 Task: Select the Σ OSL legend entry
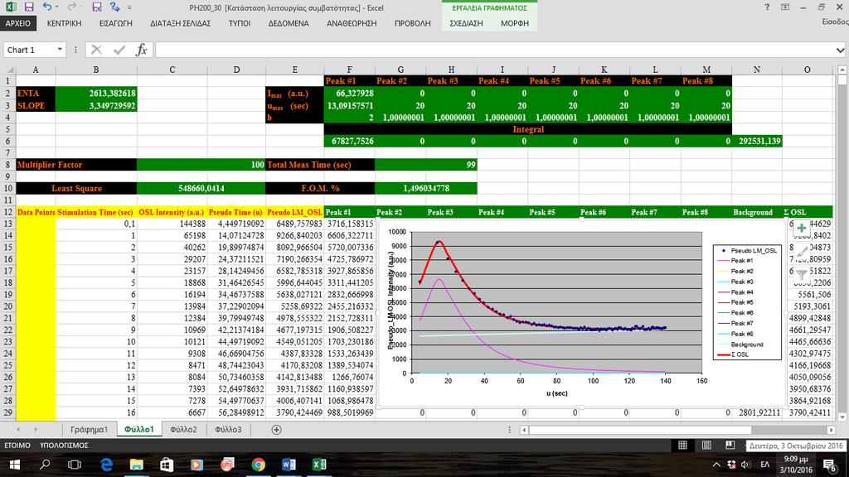[x=733, y=354]
